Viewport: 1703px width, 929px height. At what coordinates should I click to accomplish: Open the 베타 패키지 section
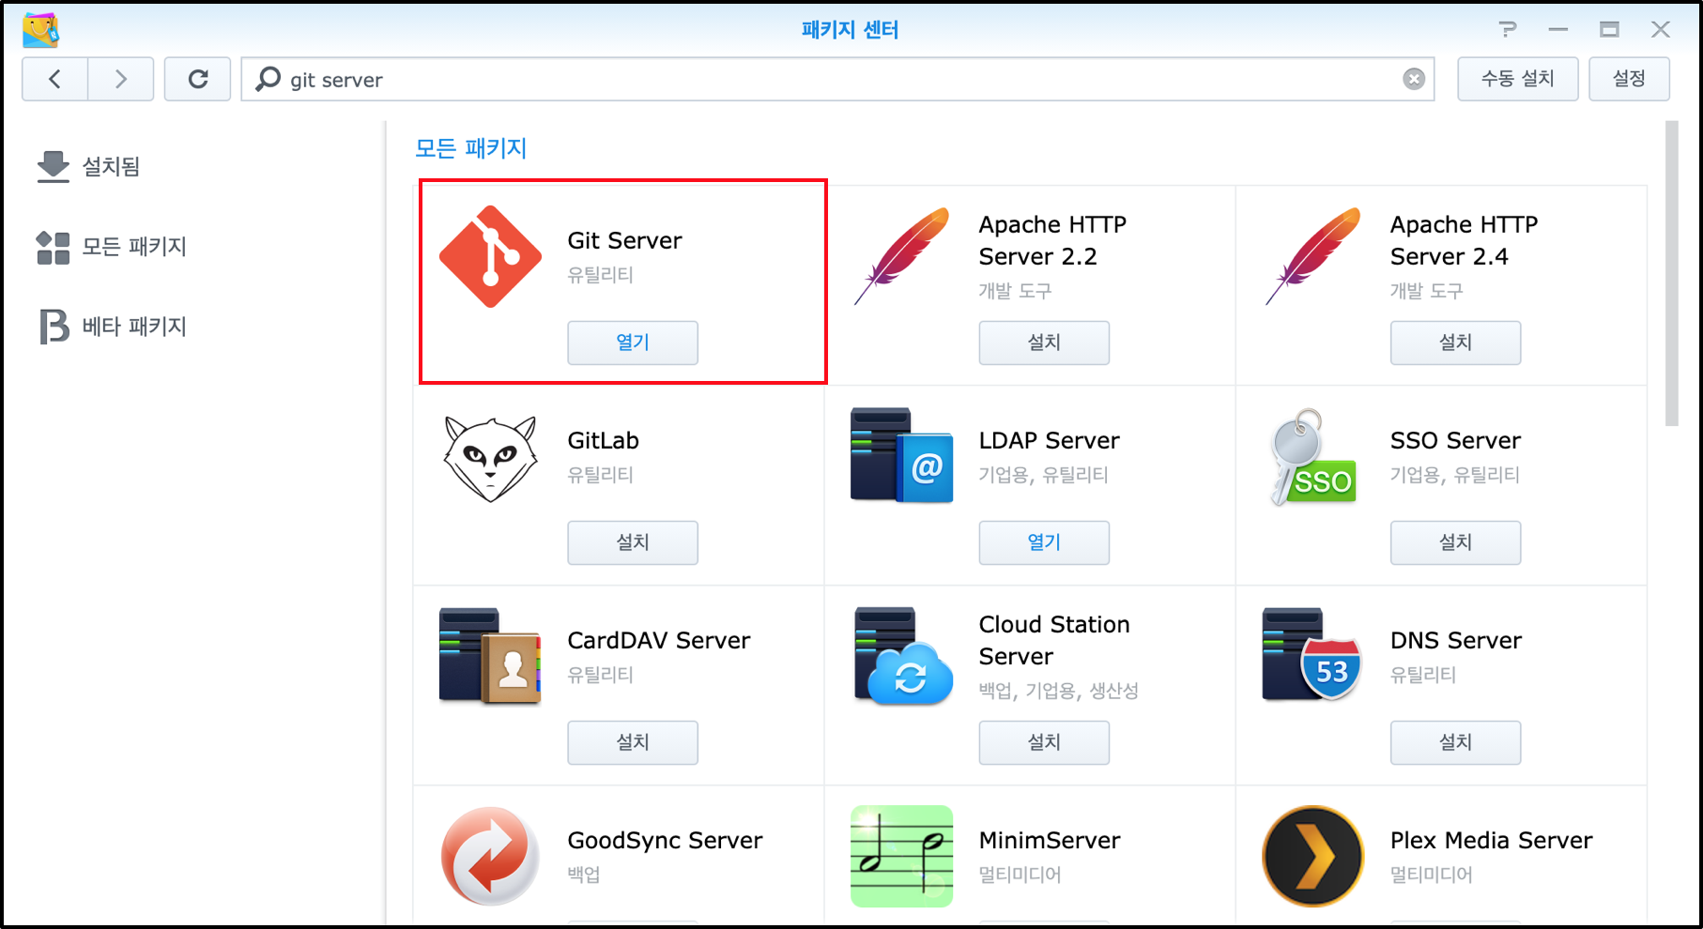pyautogui.click(x=112, y=327)
